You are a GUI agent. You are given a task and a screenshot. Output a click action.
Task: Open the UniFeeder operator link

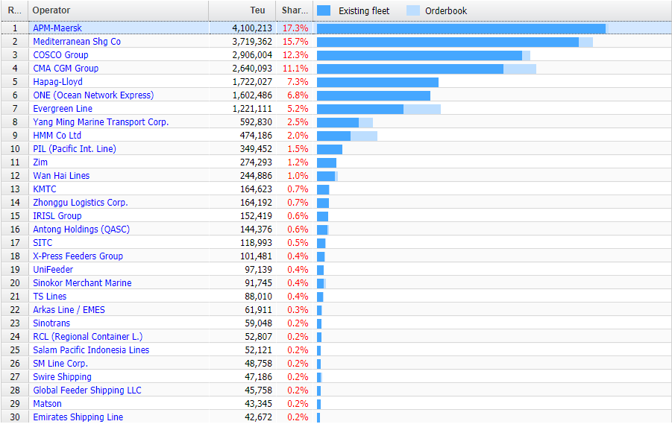coord(53,270)
